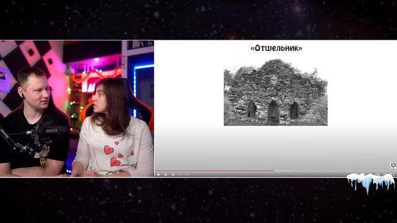Mute the video with the speaker icon
397x223 pixels.
(x=173, y=175)
